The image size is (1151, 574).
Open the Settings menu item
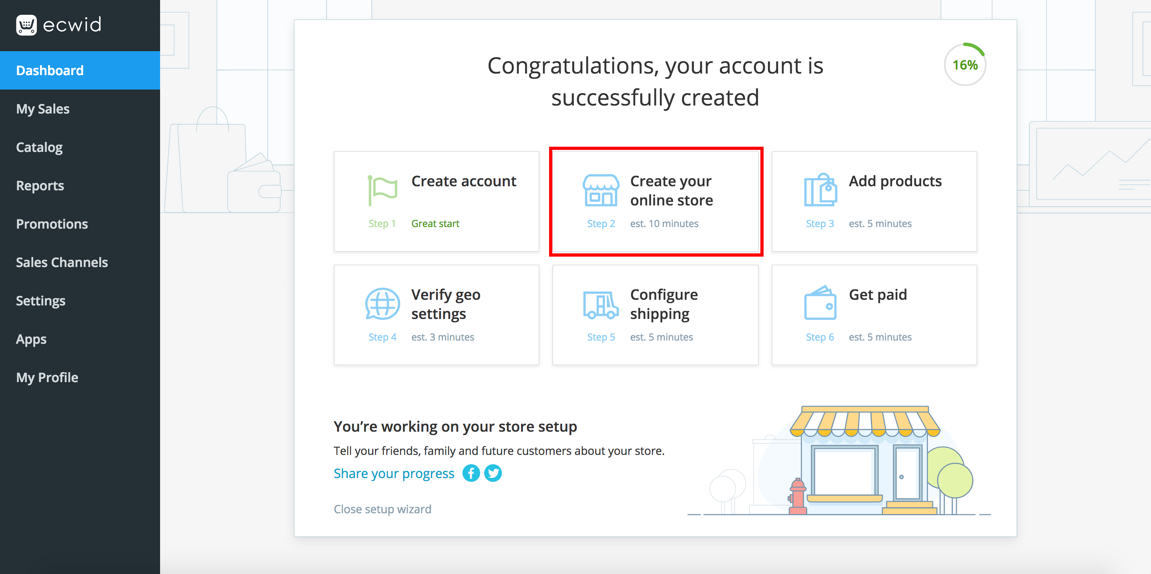(x=41, y=301)
